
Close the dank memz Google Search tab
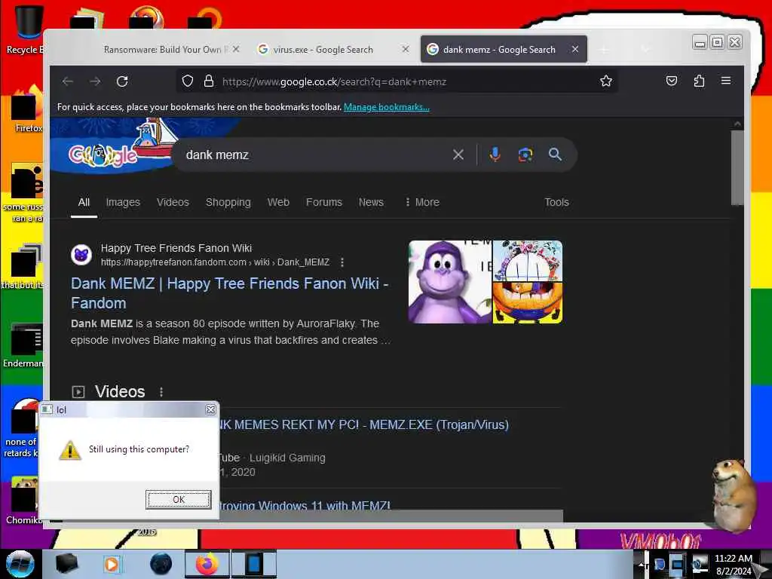click(x=575, y=49)
